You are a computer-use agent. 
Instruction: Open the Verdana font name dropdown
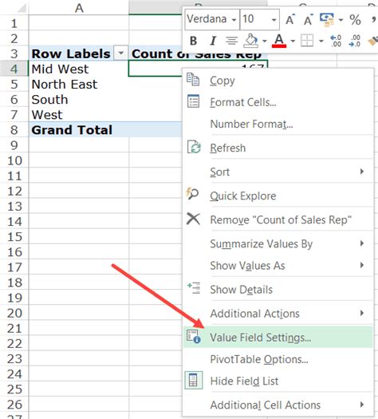(234, 19)
